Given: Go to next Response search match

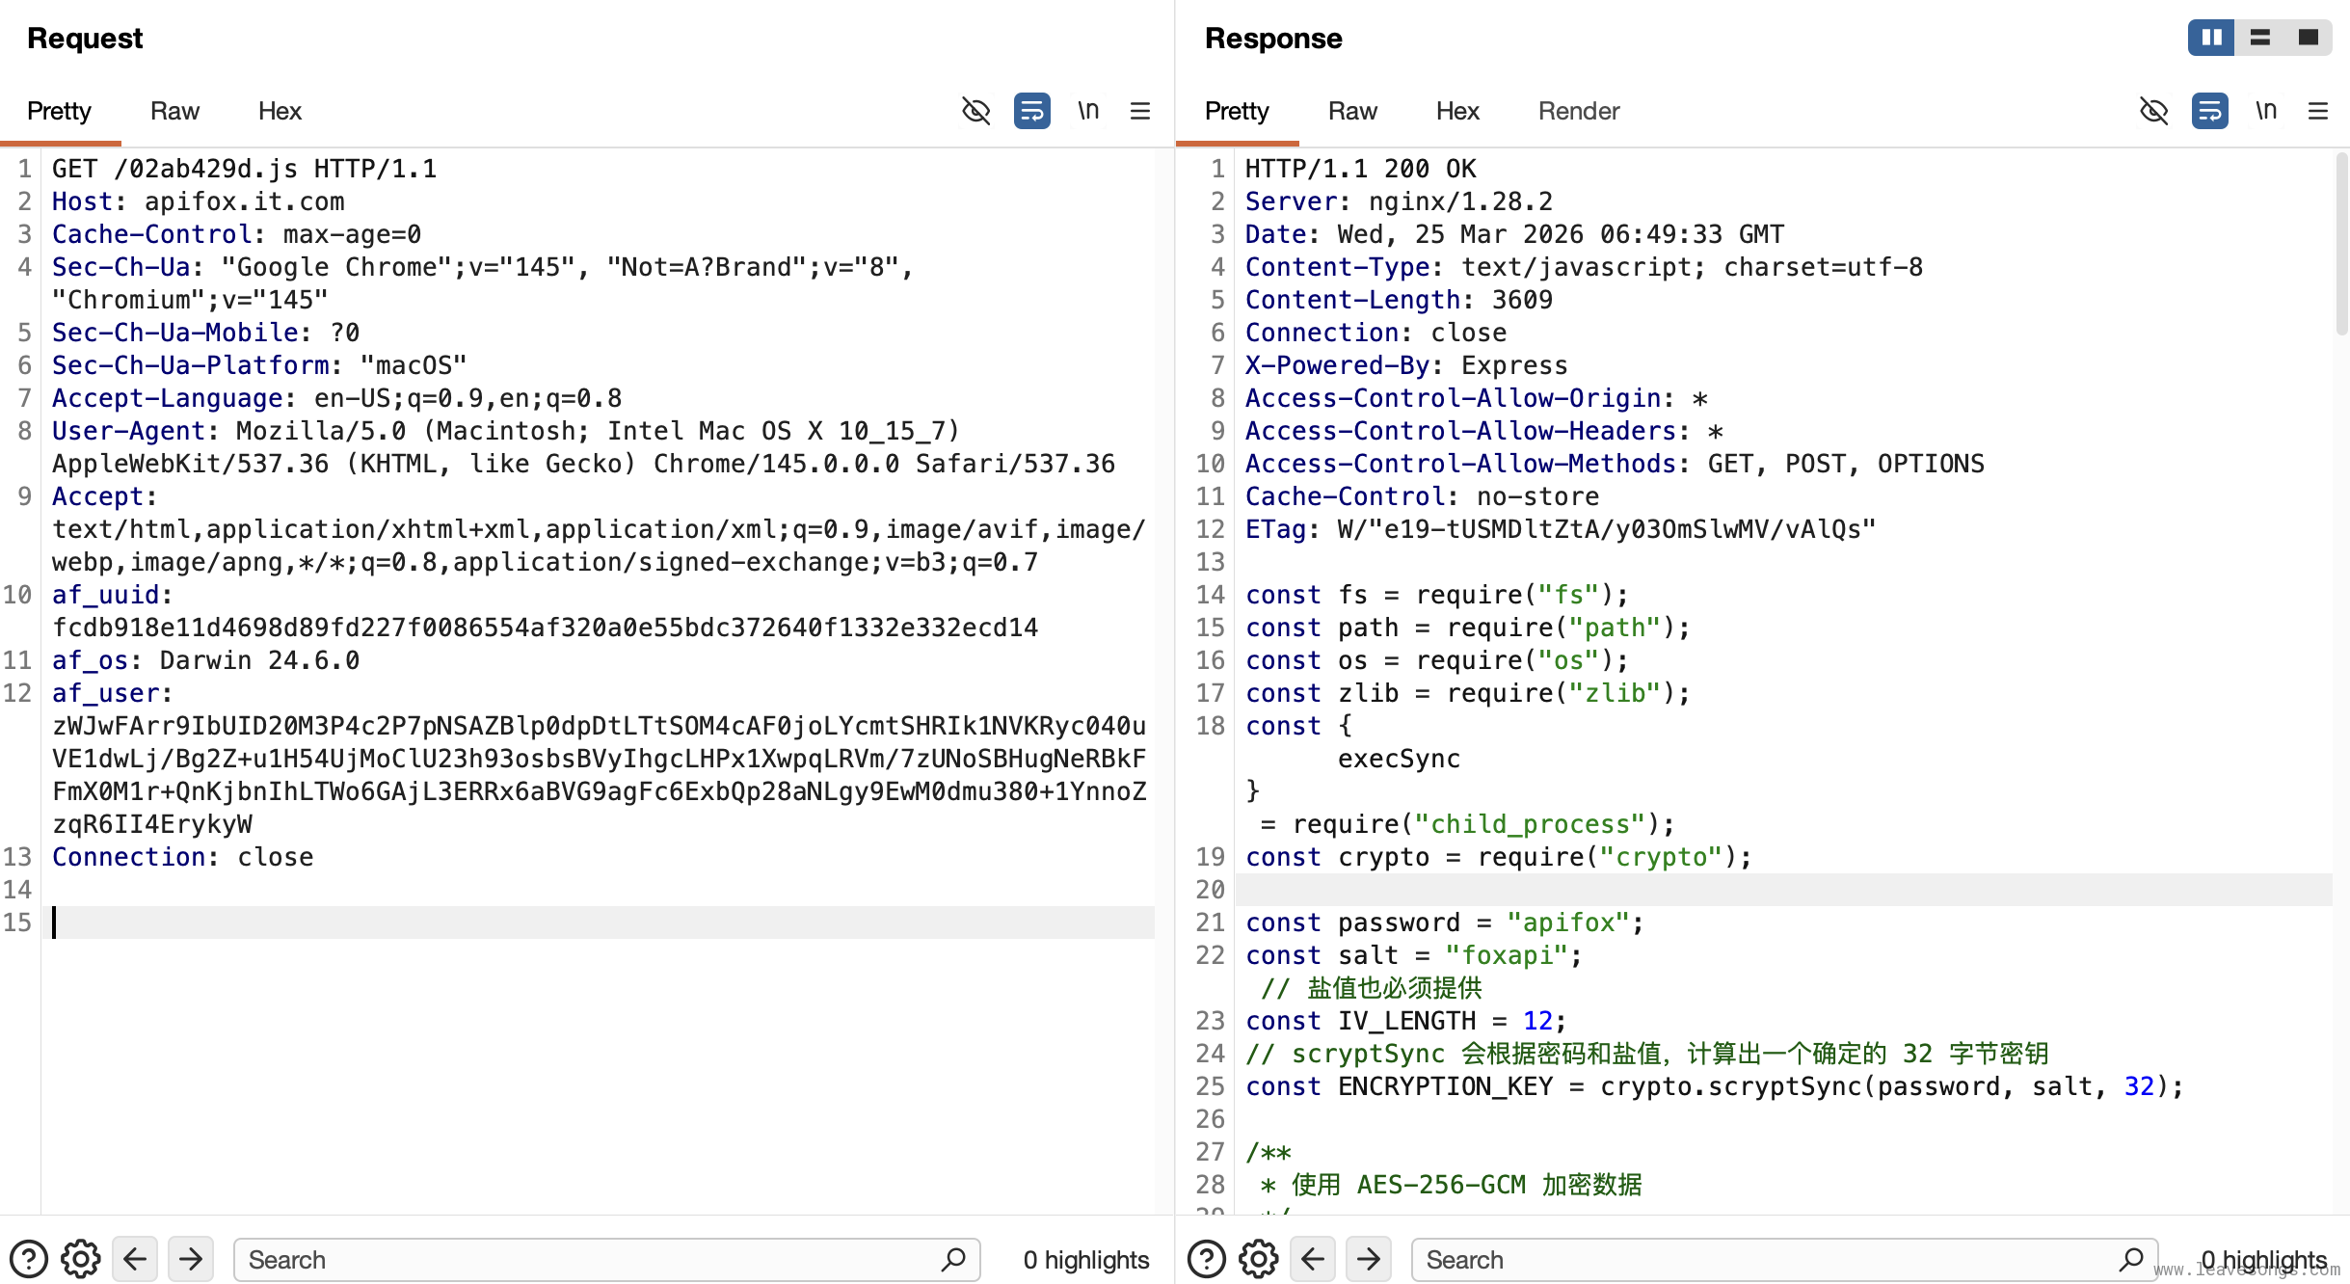Looking at the screenshot, I should click(x=1368, y=1259).
